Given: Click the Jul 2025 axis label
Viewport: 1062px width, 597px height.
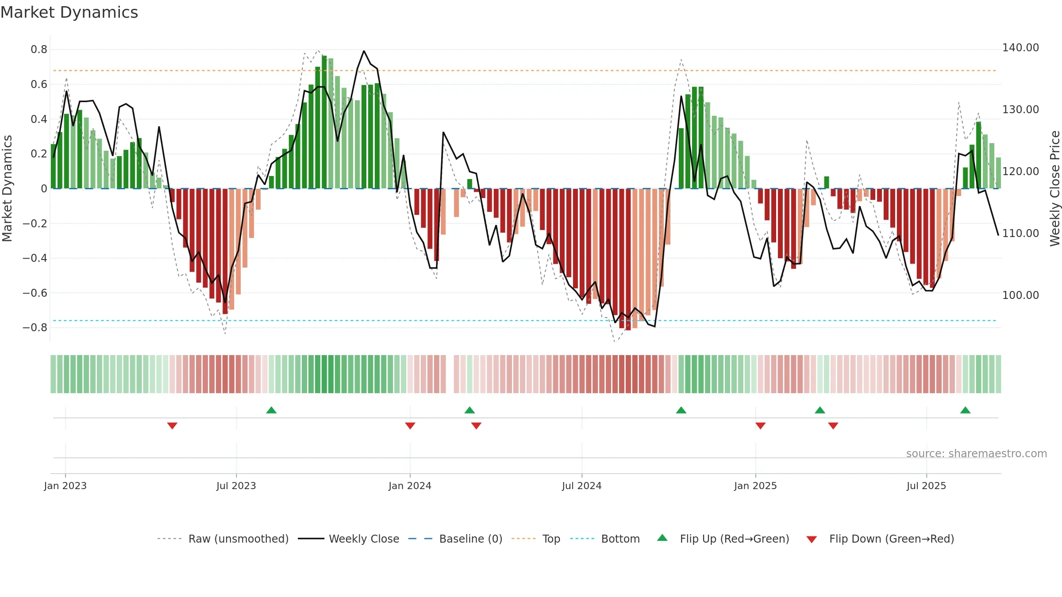Looking at the screenshot, I should pyautogui.click(x=926, y=486).
